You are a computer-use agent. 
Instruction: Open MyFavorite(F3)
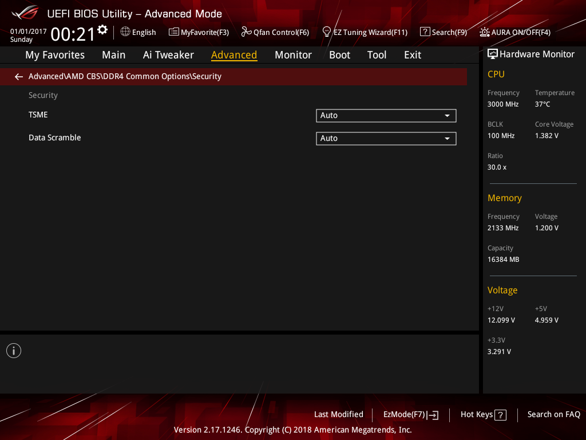[205, 33]
